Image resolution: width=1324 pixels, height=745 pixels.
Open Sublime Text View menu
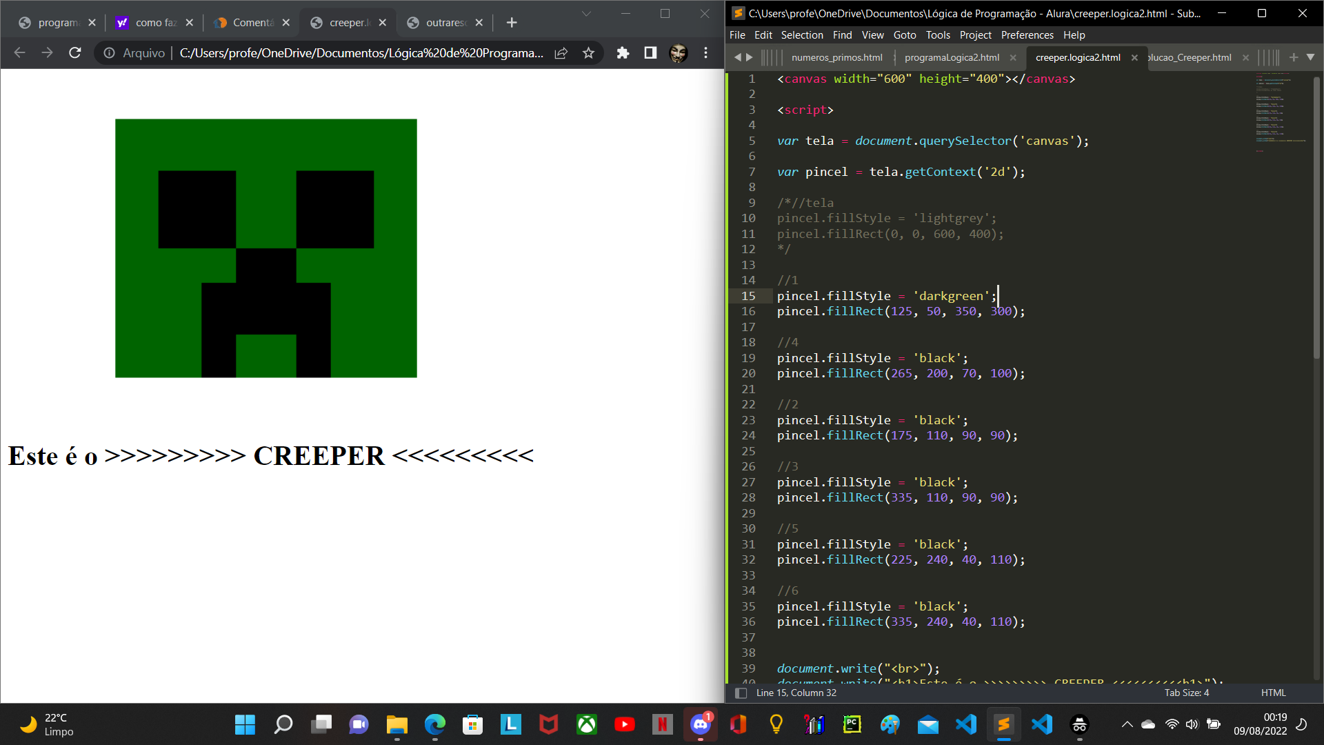click(x=872, y=35)
